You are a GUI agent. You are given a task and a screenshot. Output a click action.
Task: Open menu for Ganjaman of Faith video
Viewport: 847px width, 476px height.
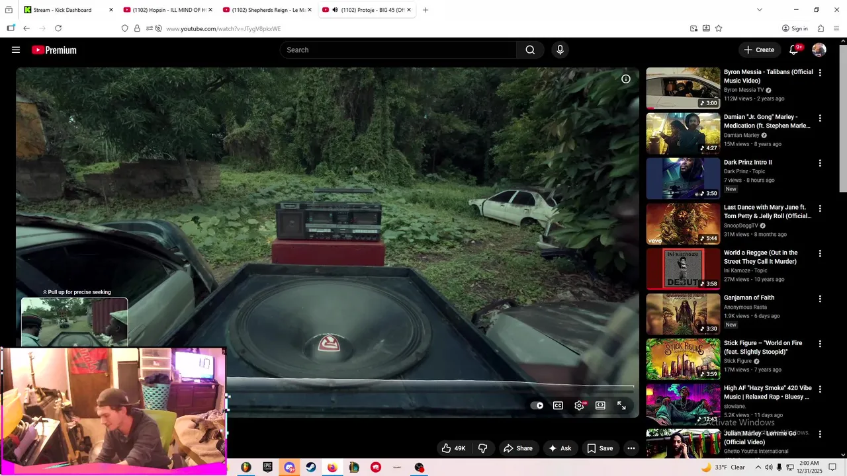[820, 299]
